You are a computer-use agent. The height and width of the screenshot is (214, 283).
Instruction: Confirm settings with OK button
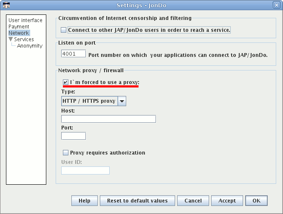coord(257,201)
